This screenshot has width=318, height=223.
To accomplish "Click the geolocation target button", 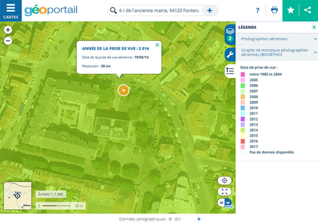I will click(x=225, y=181).
